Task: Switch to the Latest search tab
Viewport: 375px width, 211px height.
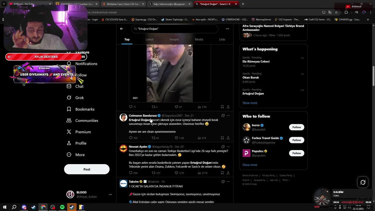Action: point(149,39)
